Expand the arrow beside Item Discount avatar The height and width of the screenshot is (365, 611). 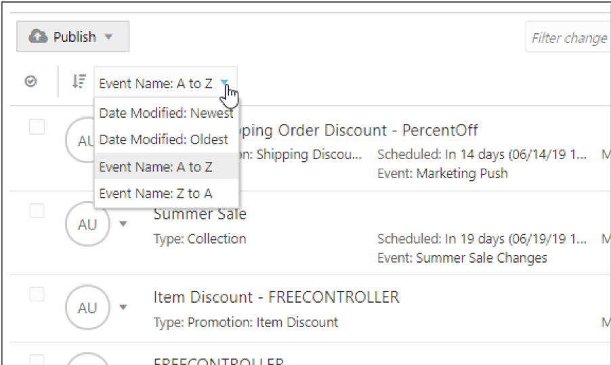tap(123, 307)
